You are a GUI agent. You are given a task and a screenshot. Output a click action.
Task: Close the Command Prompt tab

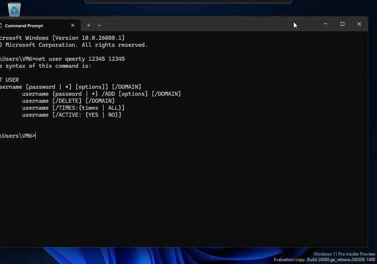[x=73, y=25]
